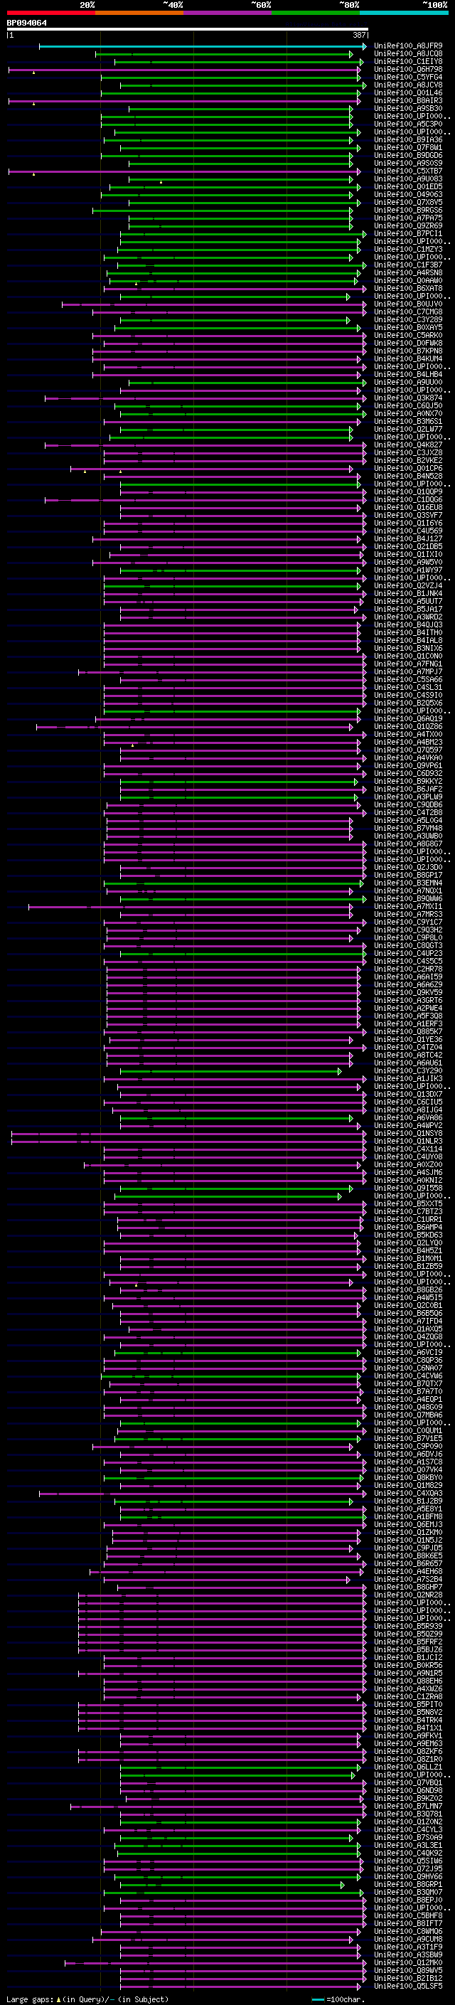Click the UniRef100_B6XAT8 label

408,289
